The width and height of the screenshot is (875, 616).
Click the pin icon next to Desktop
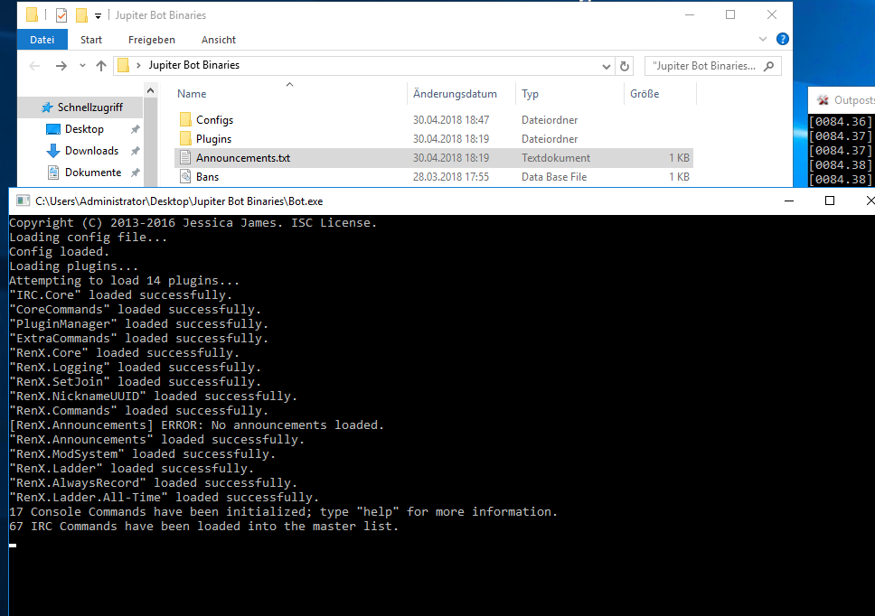135,129
